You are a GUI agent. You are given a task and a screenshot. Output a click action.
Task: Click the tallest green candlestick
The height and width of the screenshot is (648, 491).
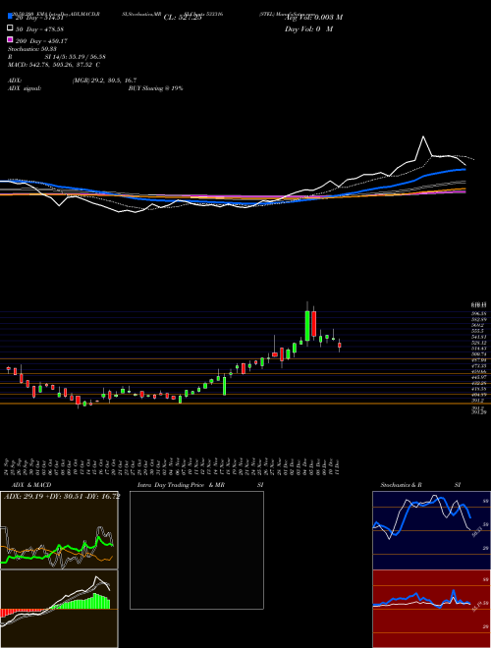click(x=307, y=326)
